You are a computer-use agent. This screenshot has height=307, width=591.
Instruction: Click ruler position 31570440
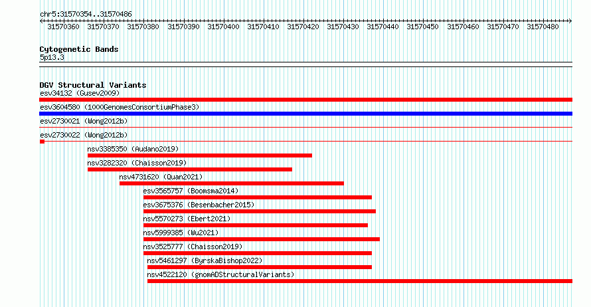383,27
